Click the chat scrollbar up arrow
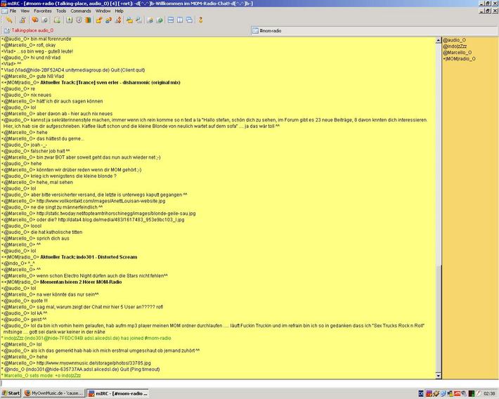 point(439,41)
